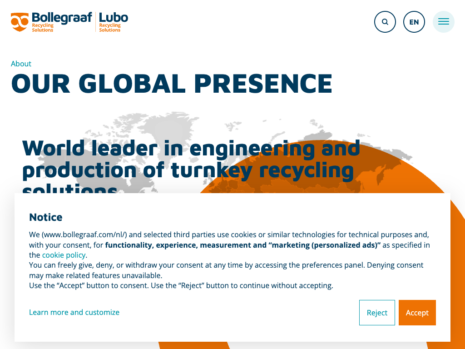This screenshot has height=349, width=465.
Task: Click the Bollegraaf Recycling Solutions wordmark
Action: [x=61, y=21]
